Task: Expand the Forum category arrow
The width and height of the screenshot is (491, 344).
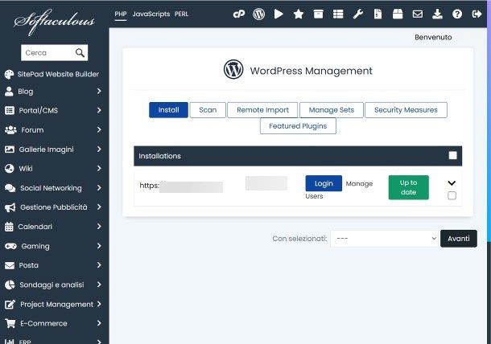Action: [x=99, y=129]
